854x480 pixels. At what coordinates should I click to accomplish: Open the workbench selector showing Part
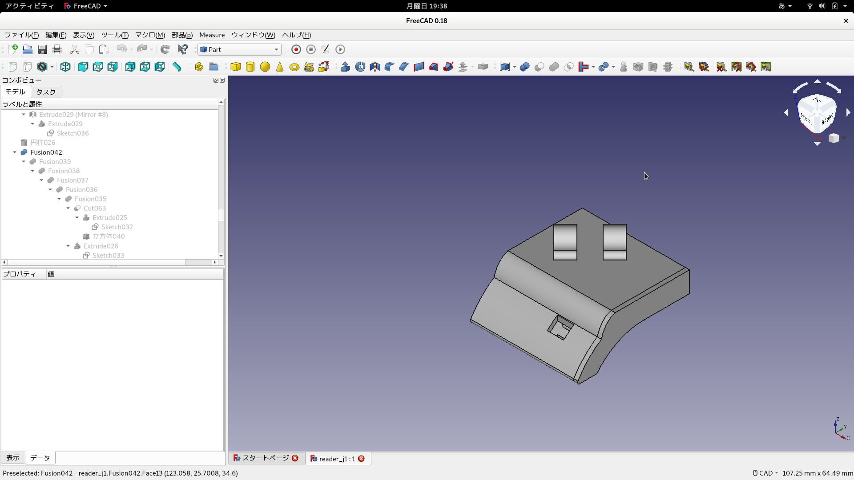239,49
